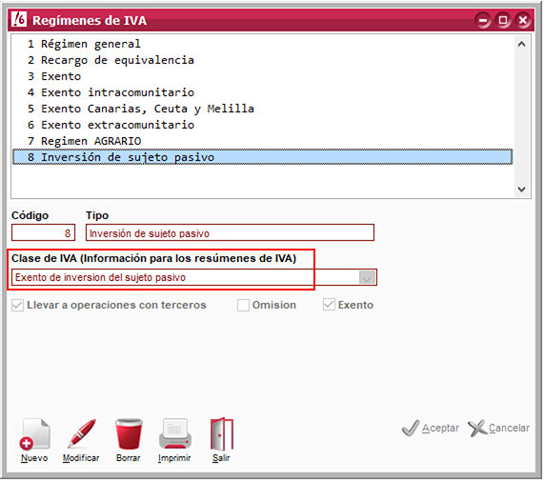Click the app logo in title bar
Viewport: 544px width, 481px height.
(19, 19)
